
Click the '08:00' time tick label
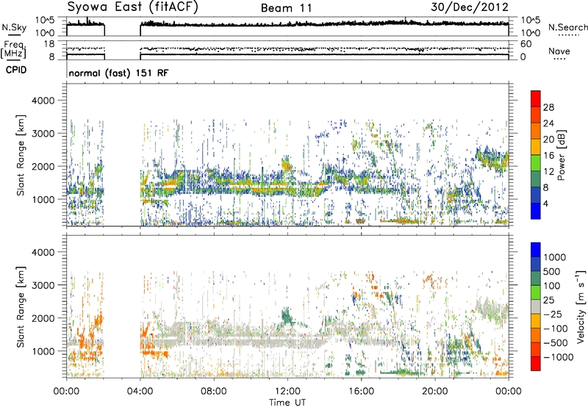click(x=214, y=392)
